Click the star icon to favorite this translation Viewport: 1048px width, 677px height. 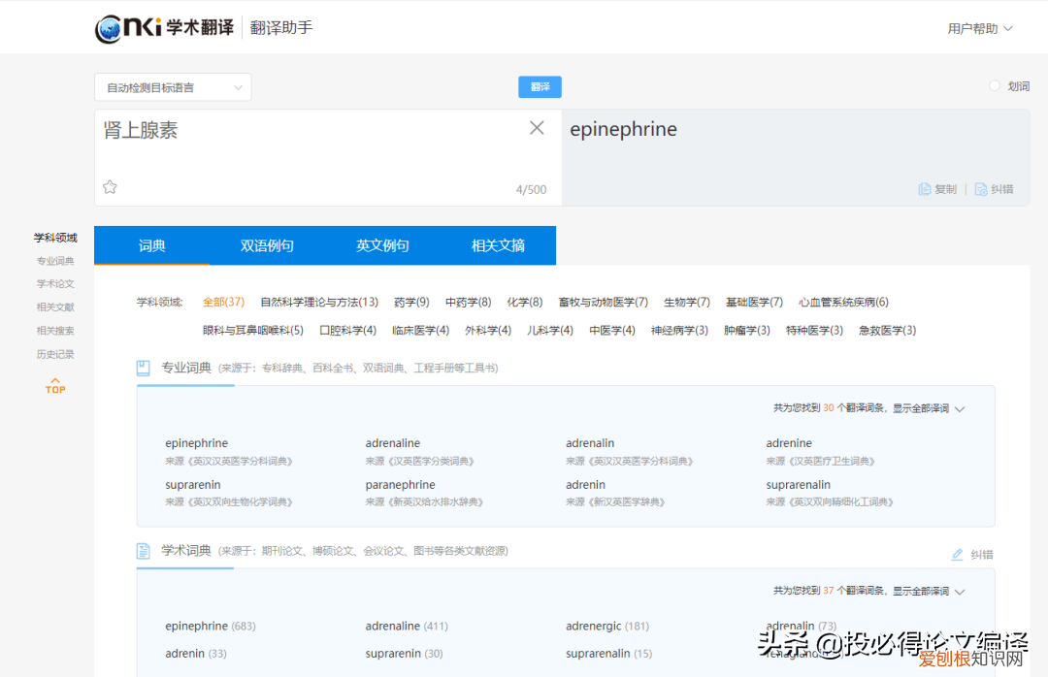pyautogui.click(x=110, y=186)
